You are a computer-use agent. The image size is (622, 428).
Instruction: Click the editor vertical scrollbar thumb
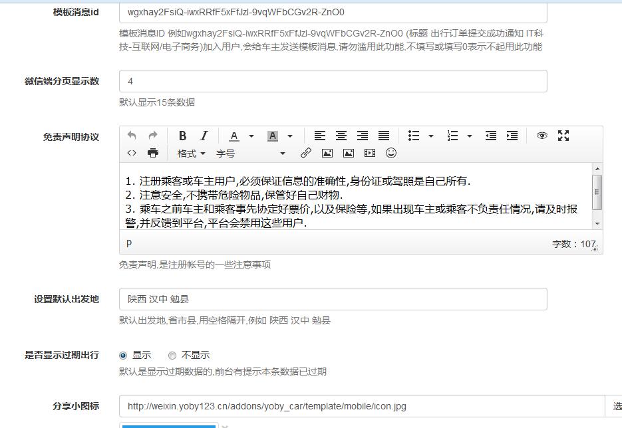pos(597,192)
